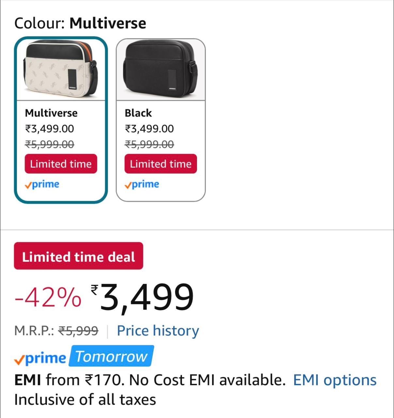Screen dimensions: 394x418
Task: Choose the Black colour name label
Action: point(138,113)
